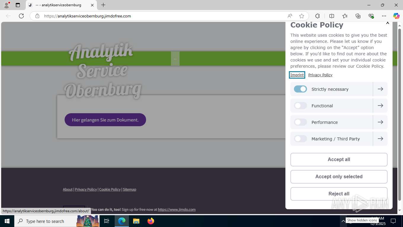Image resolution: width=403 pixels, height=227 pixels.
Task: Click the Accept all button
Action: (339, 160)
